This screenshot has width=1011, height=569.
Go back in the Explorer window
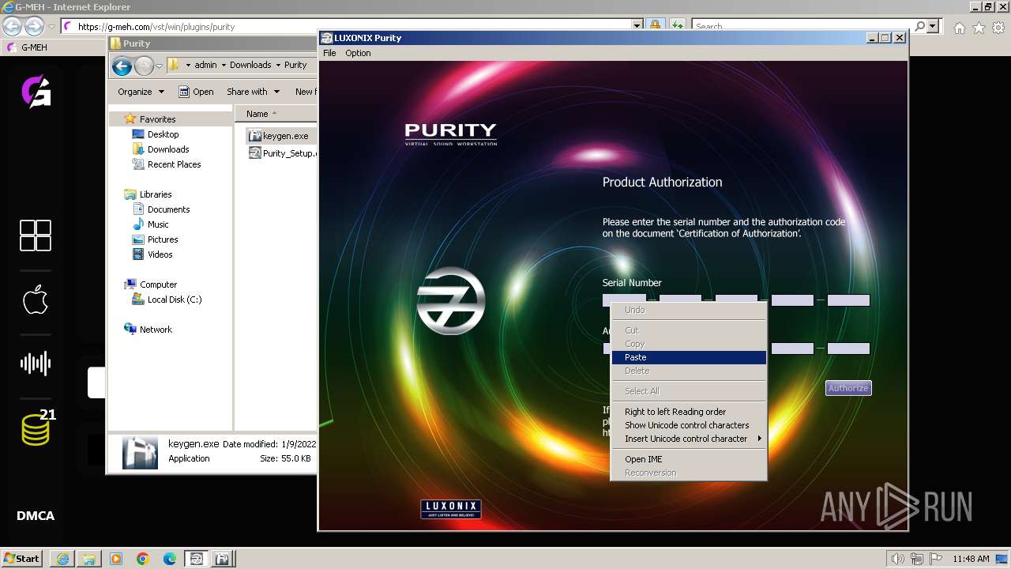[x=122, y=66]
